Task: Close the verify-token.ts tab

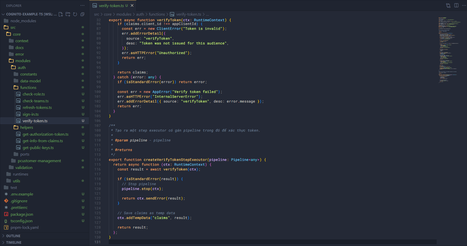Action: (x=132, y=6)
